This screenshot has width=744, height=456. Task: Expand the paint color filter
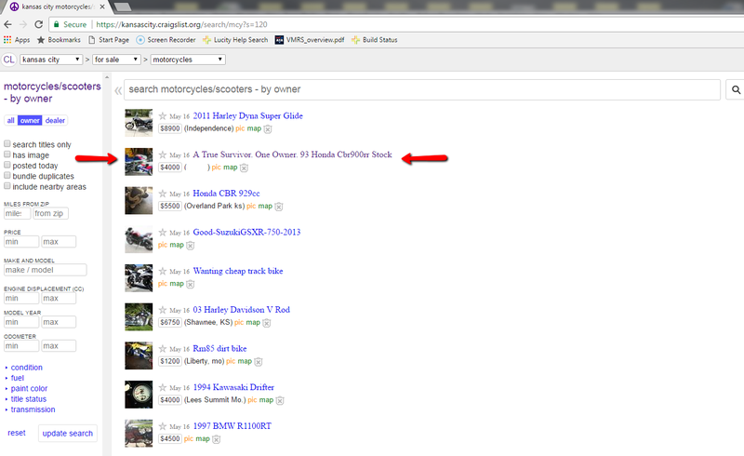coord(29,389)
